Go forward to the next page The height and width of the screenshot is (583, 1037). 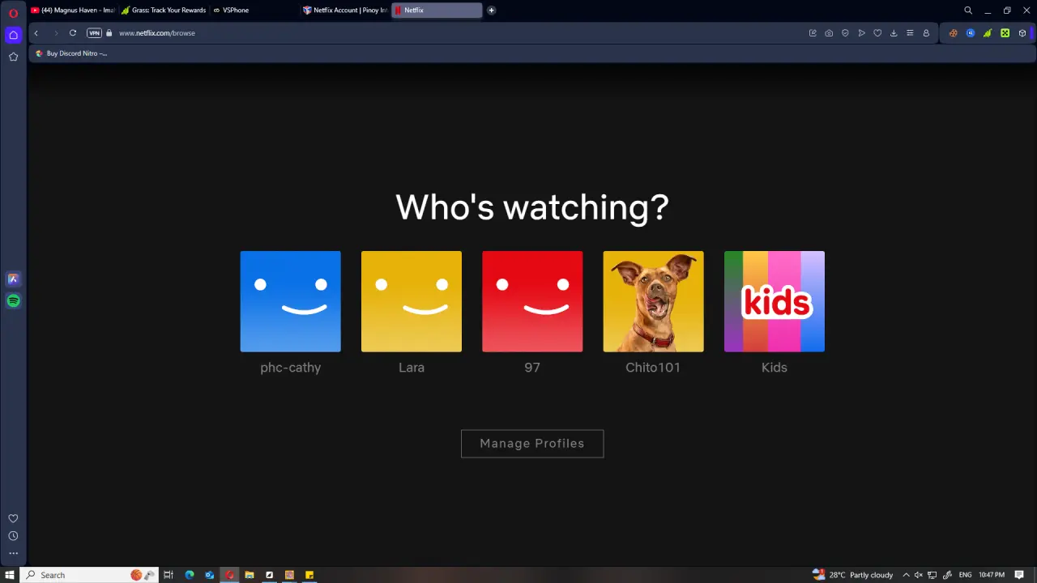click(55, 33)
